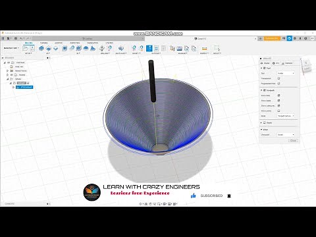The width and height of the screenshot is (316, 237).
Task: Open the 2D dropdown label
Action: [x=48, y=53]
